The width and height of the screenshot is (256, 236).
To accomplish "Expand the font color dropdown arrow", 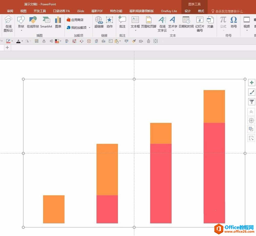I will (x=22, y=41).
